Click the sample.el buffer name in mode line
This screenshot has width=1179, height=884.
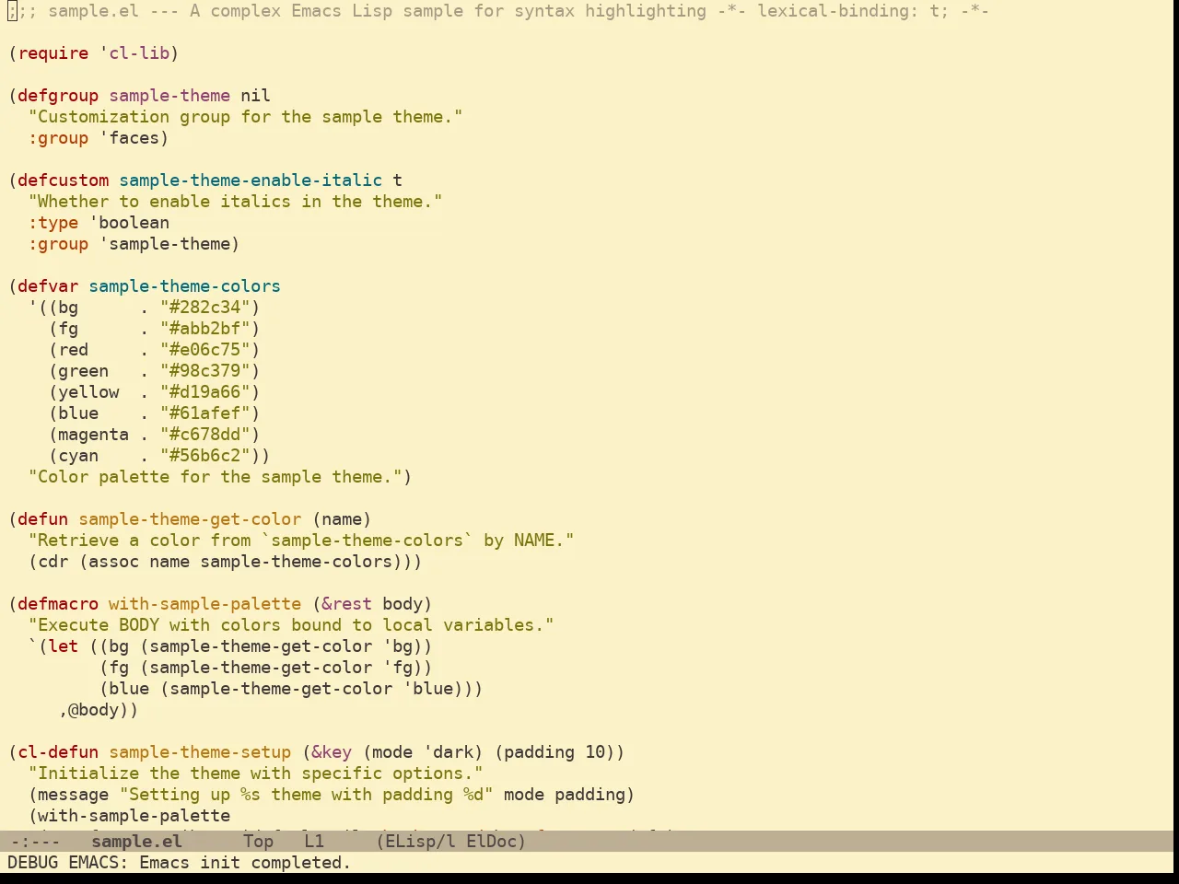136,841
